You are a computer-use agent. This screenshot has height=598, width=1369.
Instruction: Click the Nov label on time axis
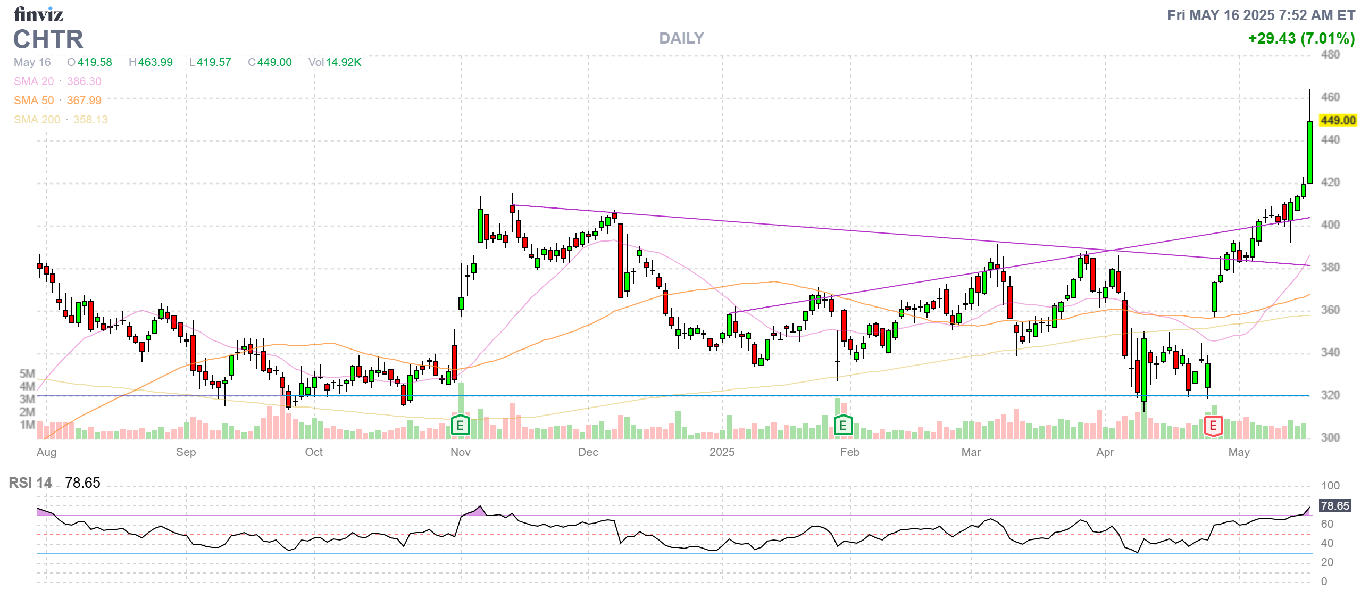[x=460, y=452]
